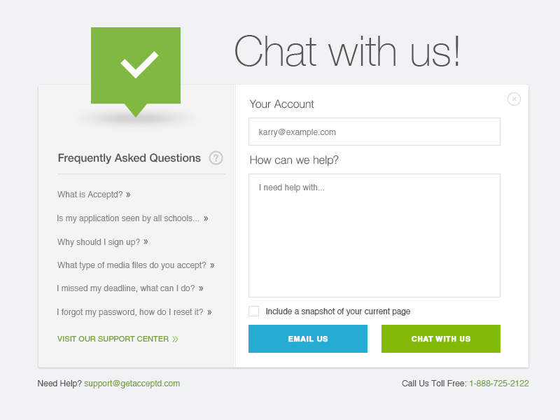Click arrow beside media files question
560x420 pixels.
tap(212, 265)
